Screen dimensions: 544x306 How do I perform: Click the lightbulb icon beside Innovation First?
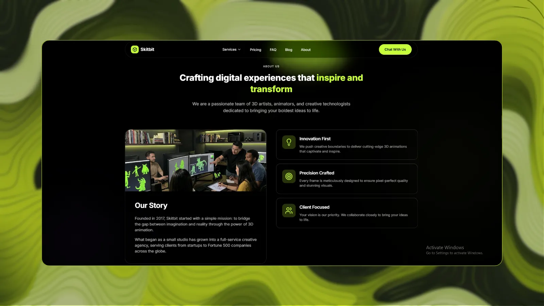click(x=289, y=142)
